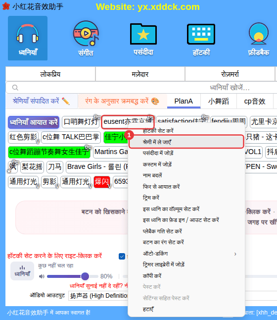
Task: Choose इस ध्वनि का वॉल्यूम सेट करें
Action: click(x=186, y=209)
